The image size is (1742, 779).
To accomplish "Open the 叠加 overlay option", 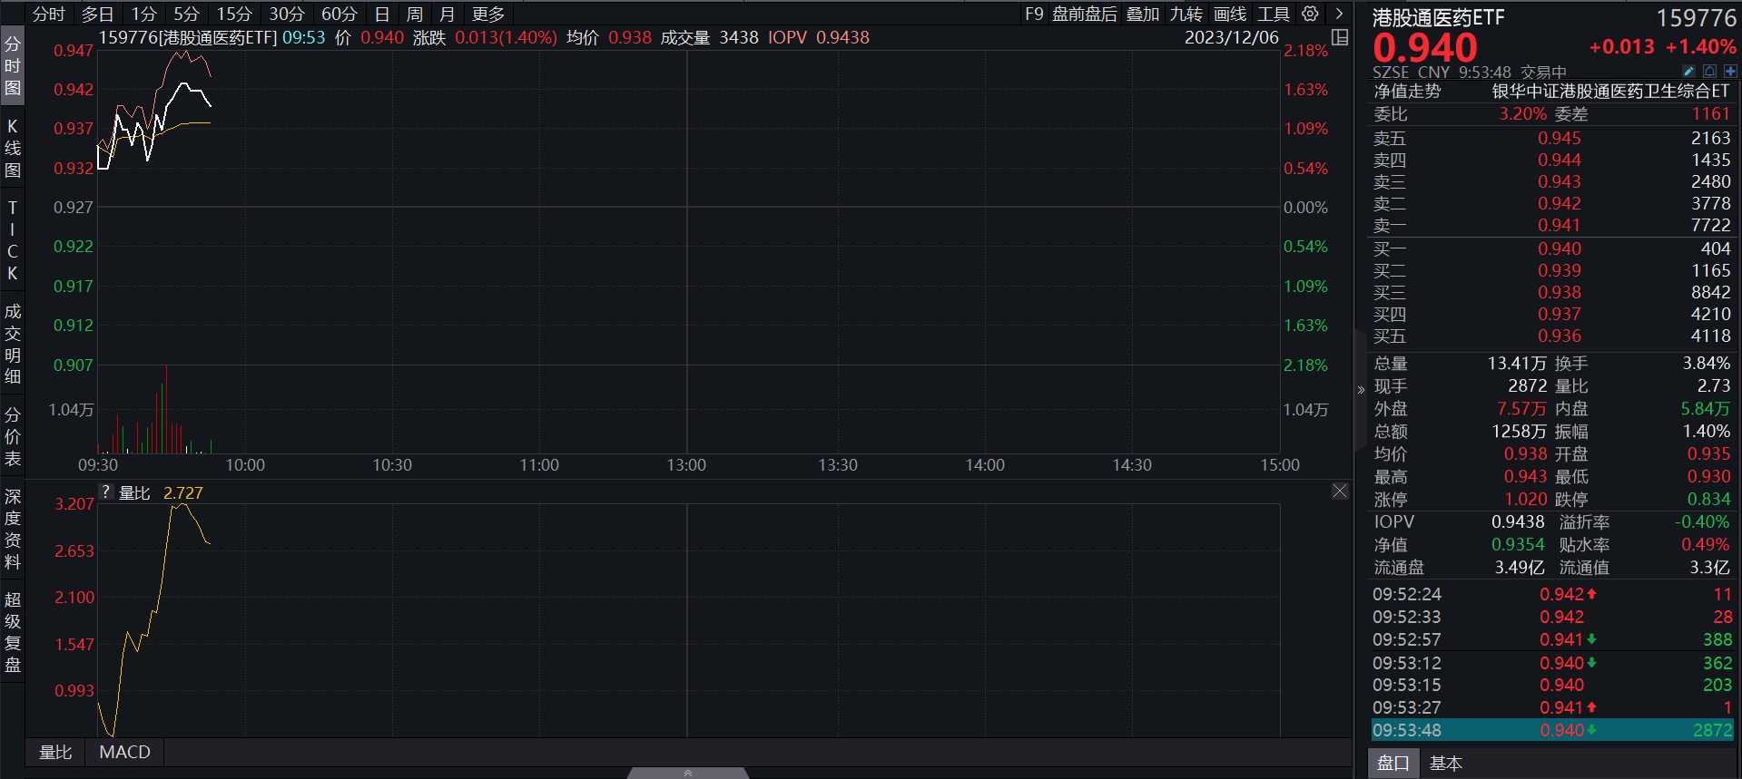I will click(x=1143, y=14).
